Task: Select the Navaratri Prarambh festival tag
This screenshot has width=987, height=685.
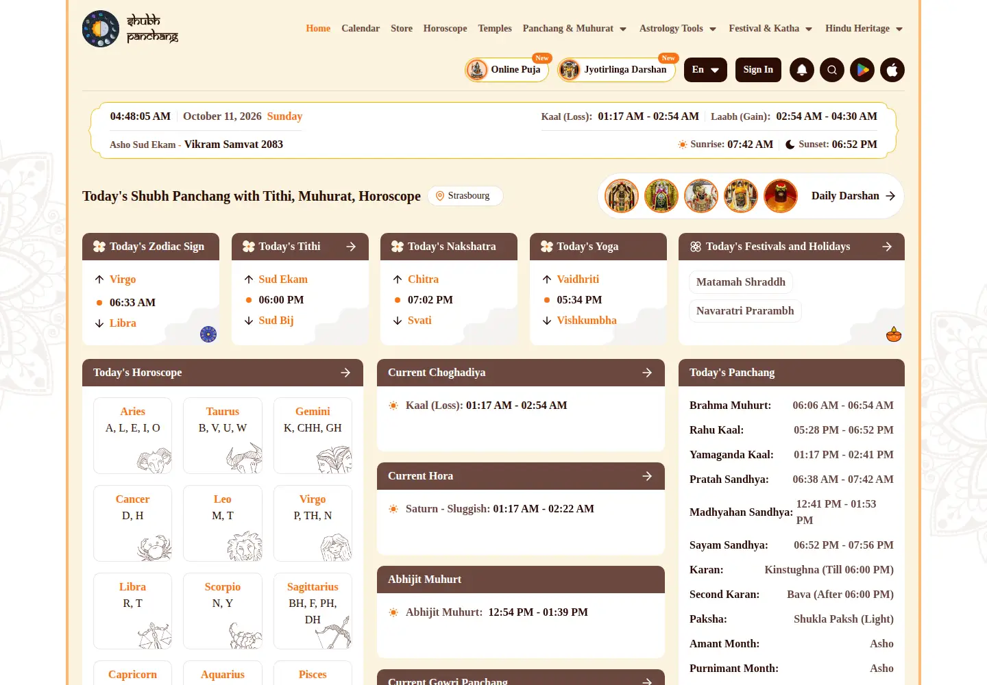Action: click(x=745, y=311)
